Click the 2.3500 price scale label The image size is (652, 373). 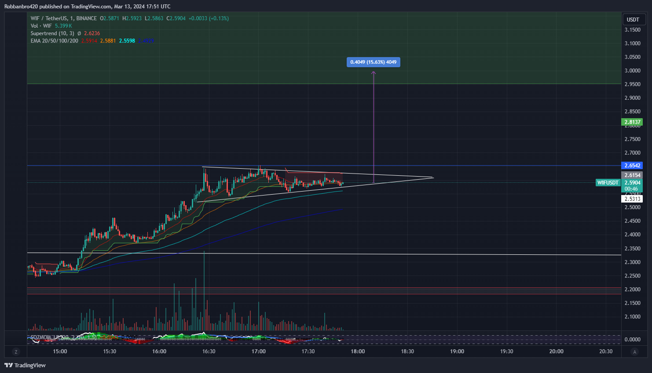point(633,249)
